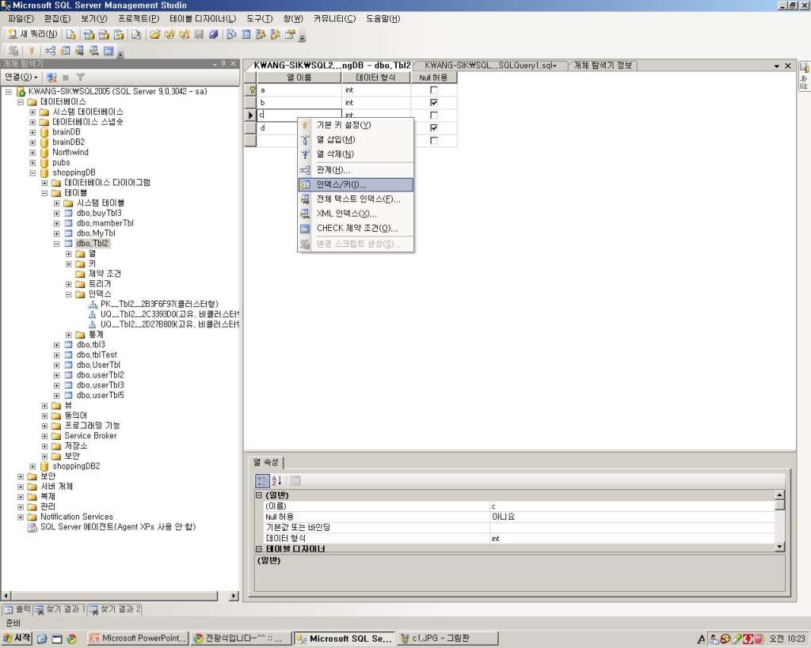Viewport: 811px width, 648px height.
Task: Open the 파일(F) menu
Action: 21,19
